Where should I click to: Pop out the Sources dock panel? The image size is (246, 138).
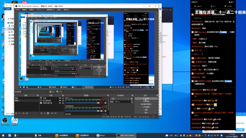(x=63, y=95)
